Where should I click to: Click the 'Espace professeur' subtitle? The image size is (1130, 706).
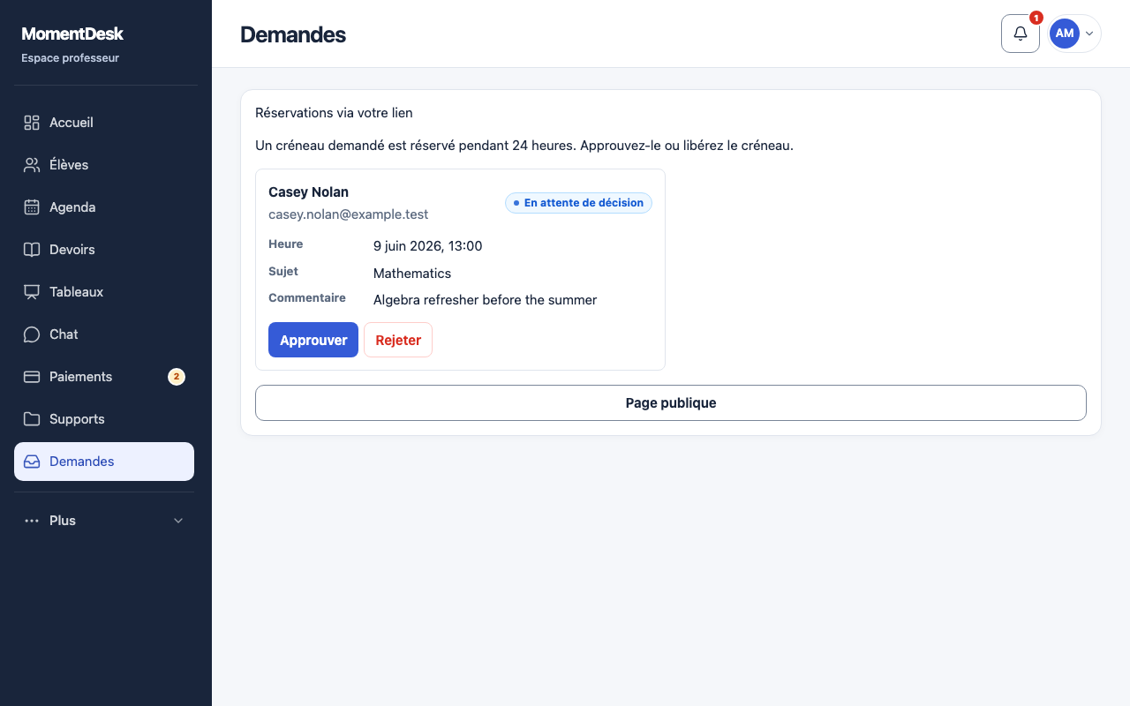(x=70, y=58)
